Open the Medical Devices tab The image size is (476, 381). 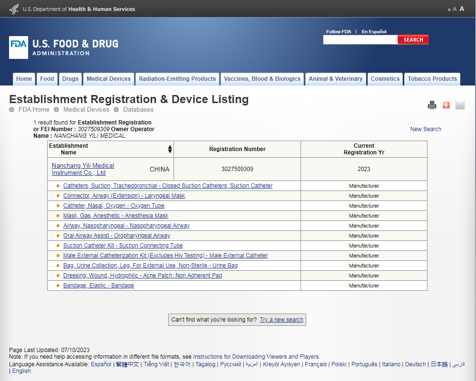click(x=108, y=79)
